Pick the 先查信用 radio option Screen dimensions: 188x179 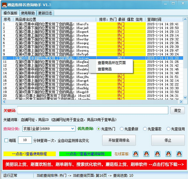[169, 129]
